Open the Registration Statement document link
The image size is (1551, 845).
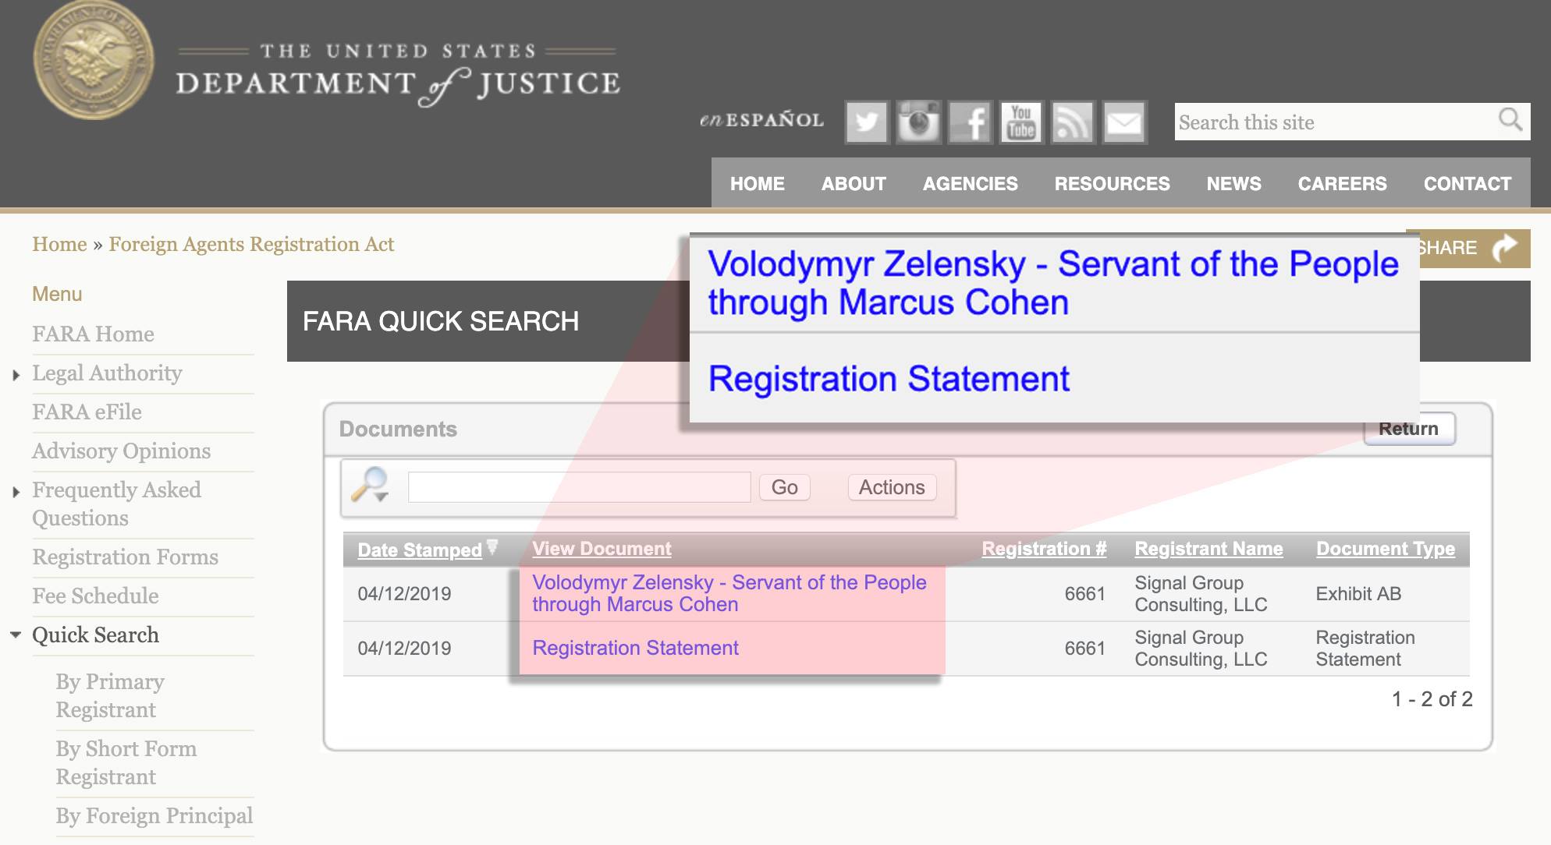tap(635, 648)
